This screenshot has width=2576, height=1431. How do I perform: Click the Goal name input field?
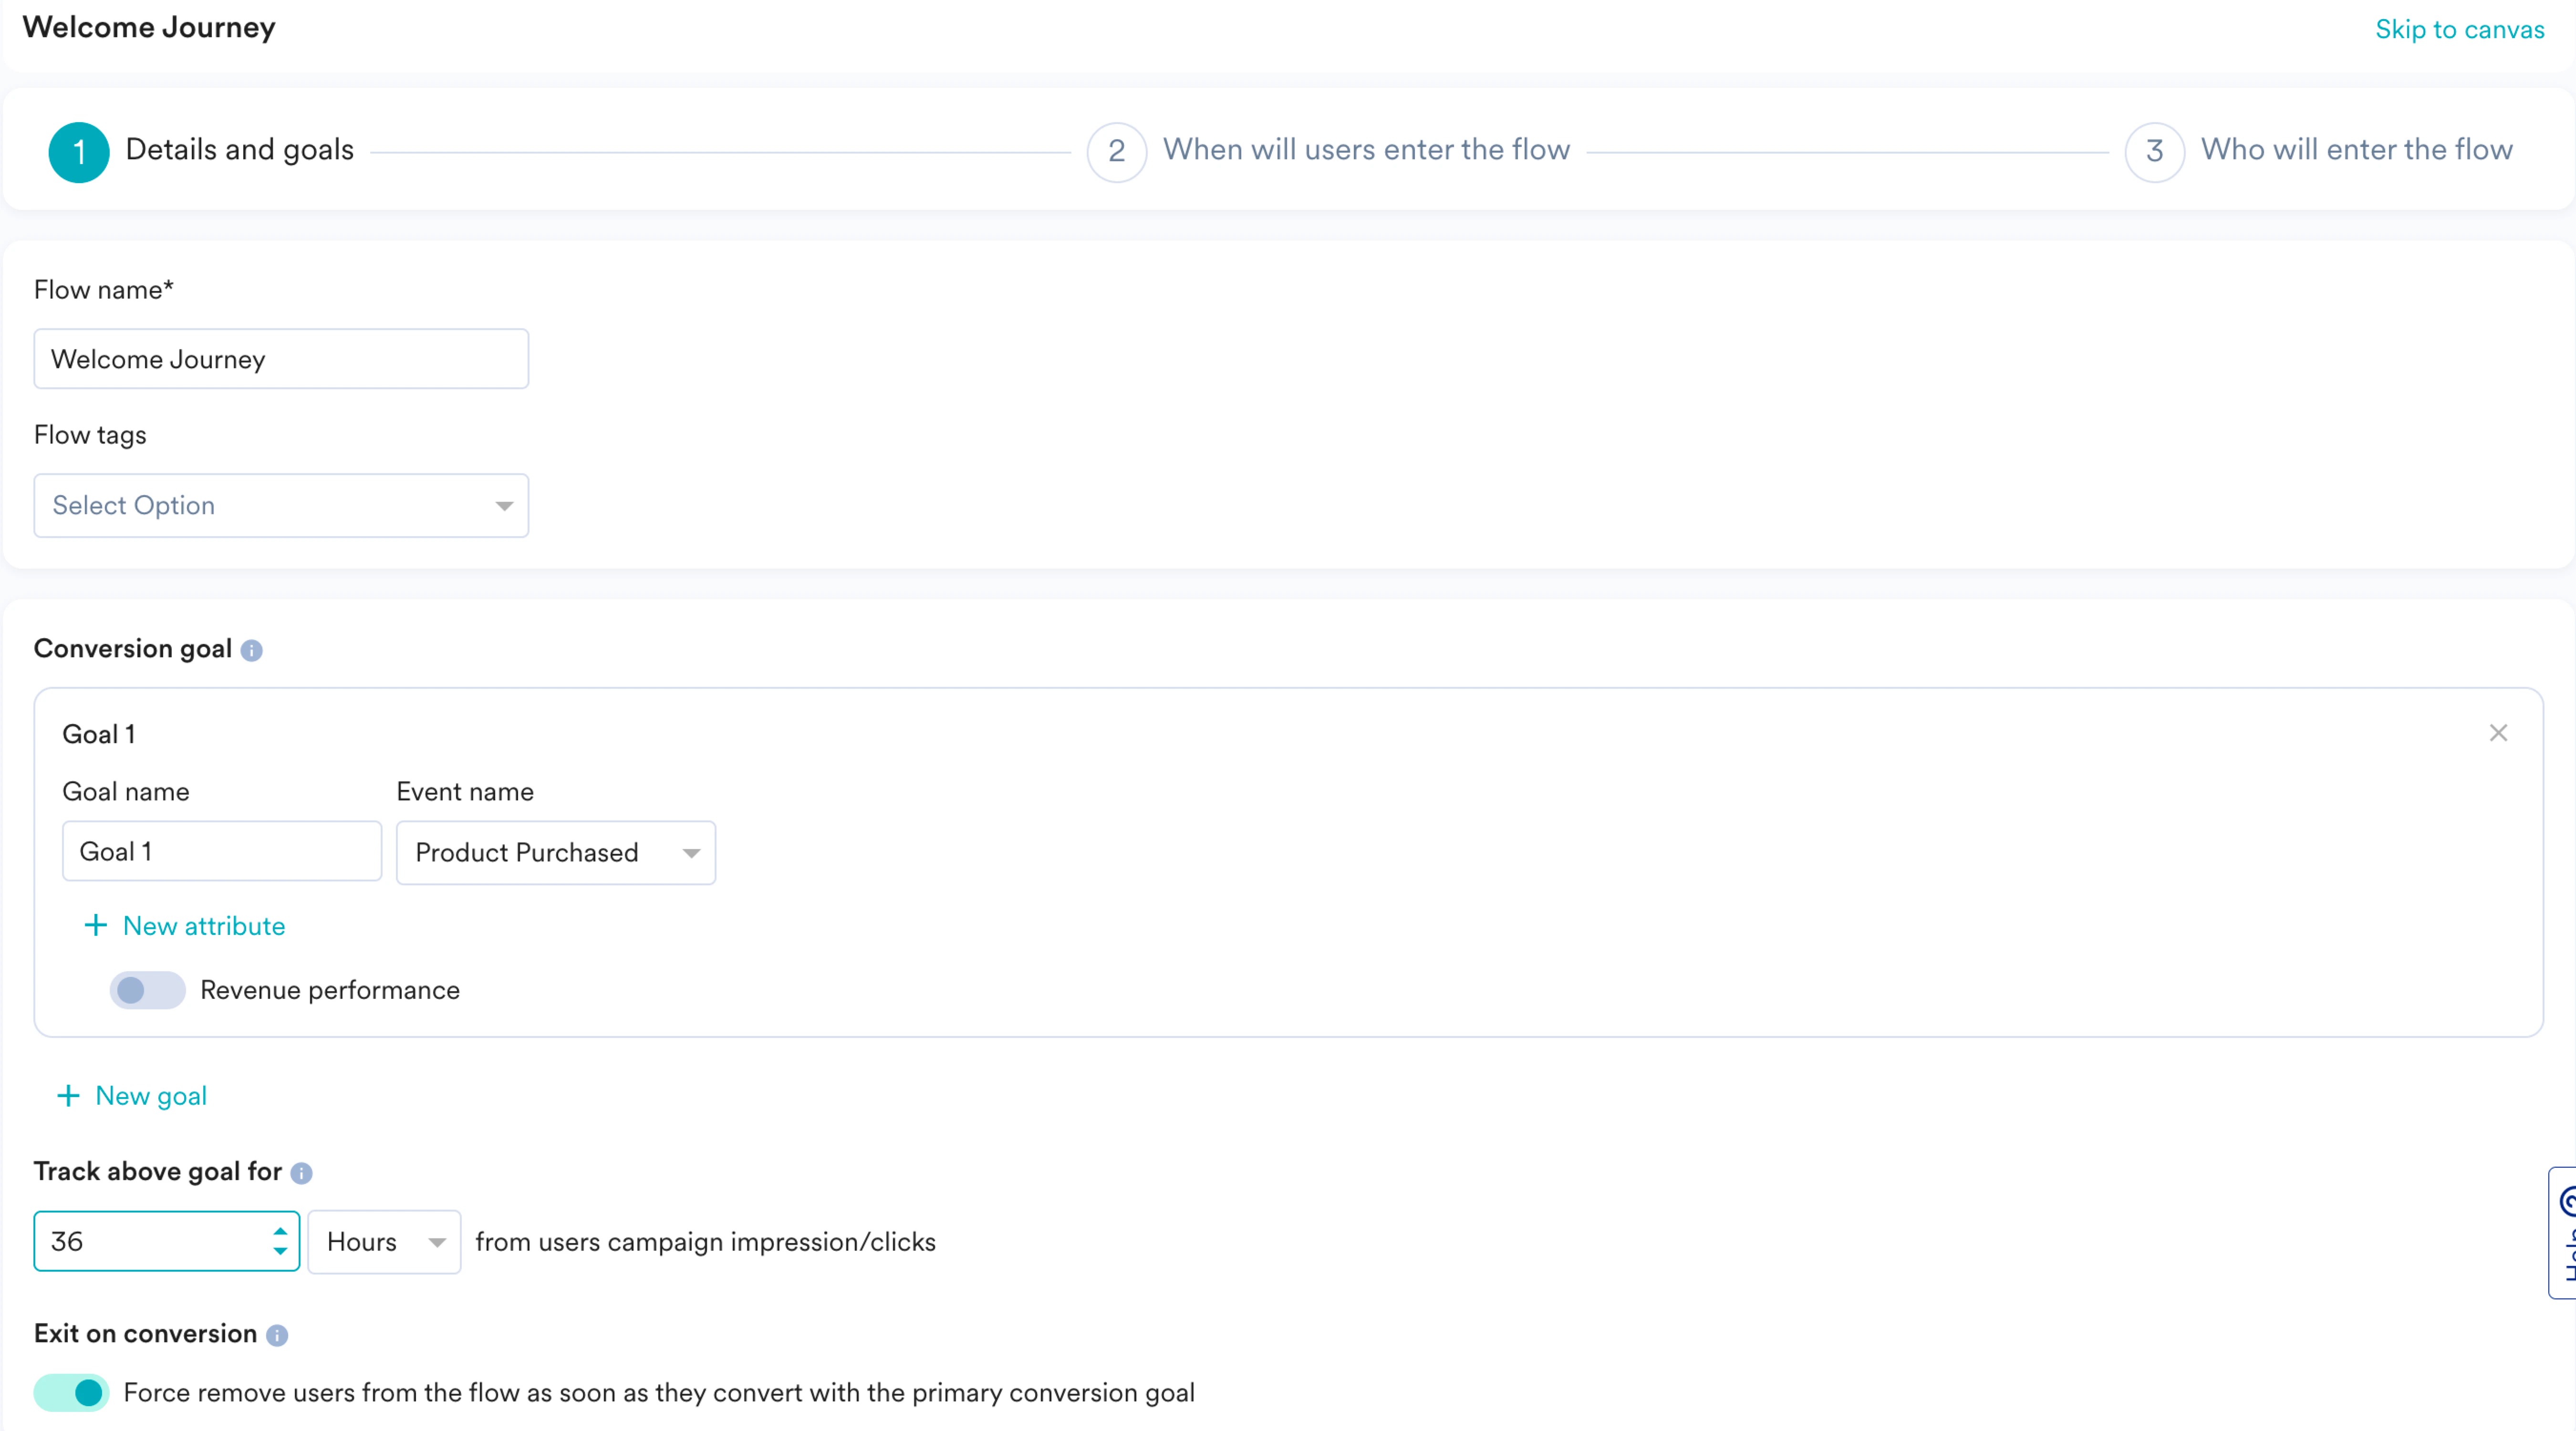click(222, 852)
